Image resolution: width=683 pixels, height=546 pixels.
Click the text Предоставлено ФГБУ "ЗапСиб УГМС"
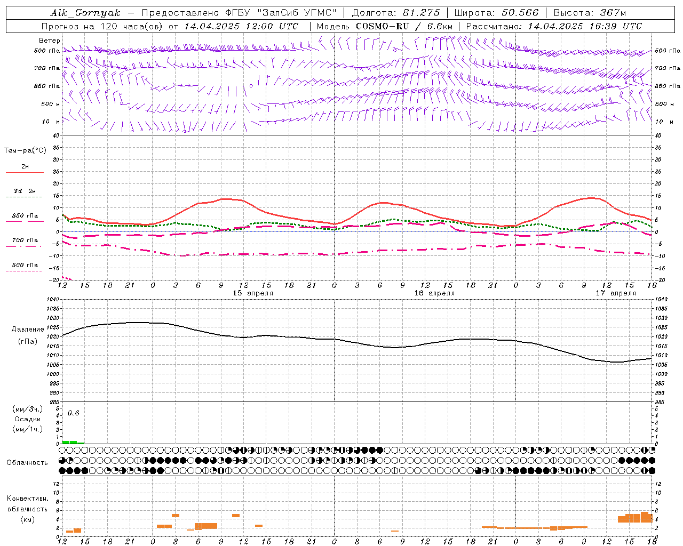pos(239,13)
